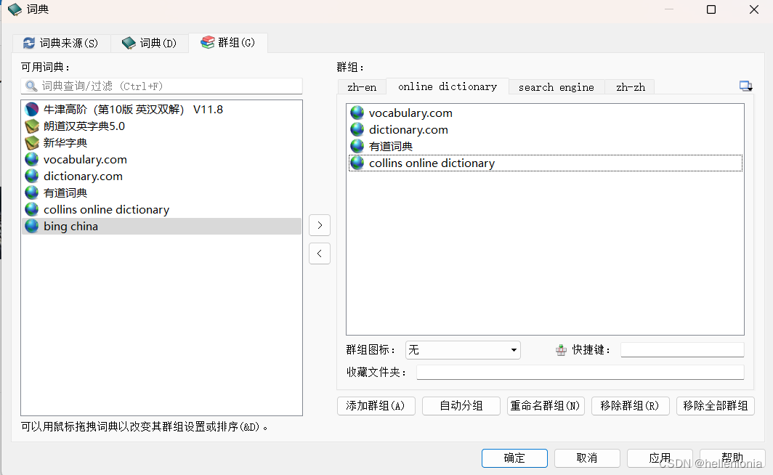Click the 词典 app icon in the title bar
The height and width of the screenshot is (475, 773).
(15, 9)
